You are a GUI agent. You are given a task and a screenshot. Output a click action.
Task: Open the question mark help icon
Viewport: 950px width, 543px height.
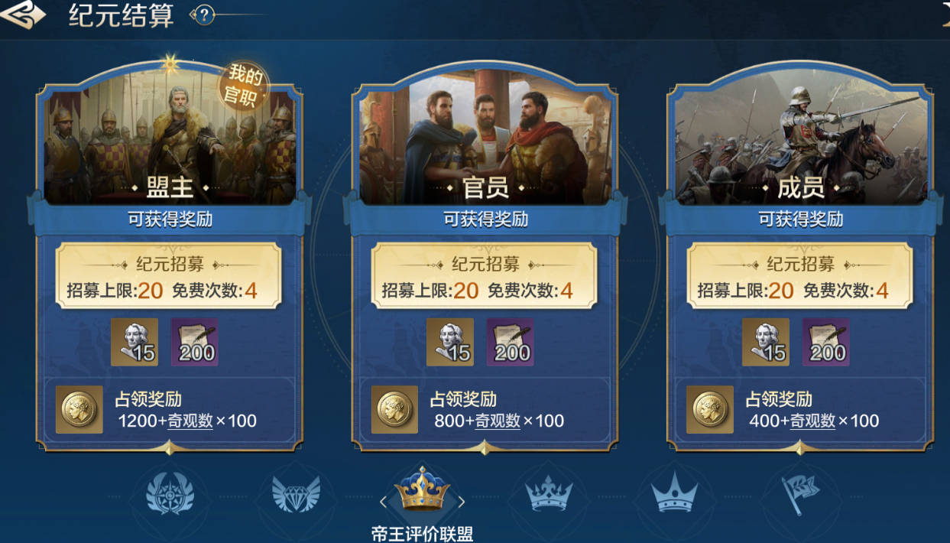click(204, 15)
